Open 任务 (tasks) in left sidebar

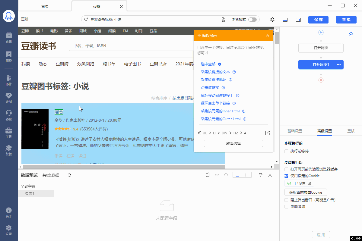point(9,56)
